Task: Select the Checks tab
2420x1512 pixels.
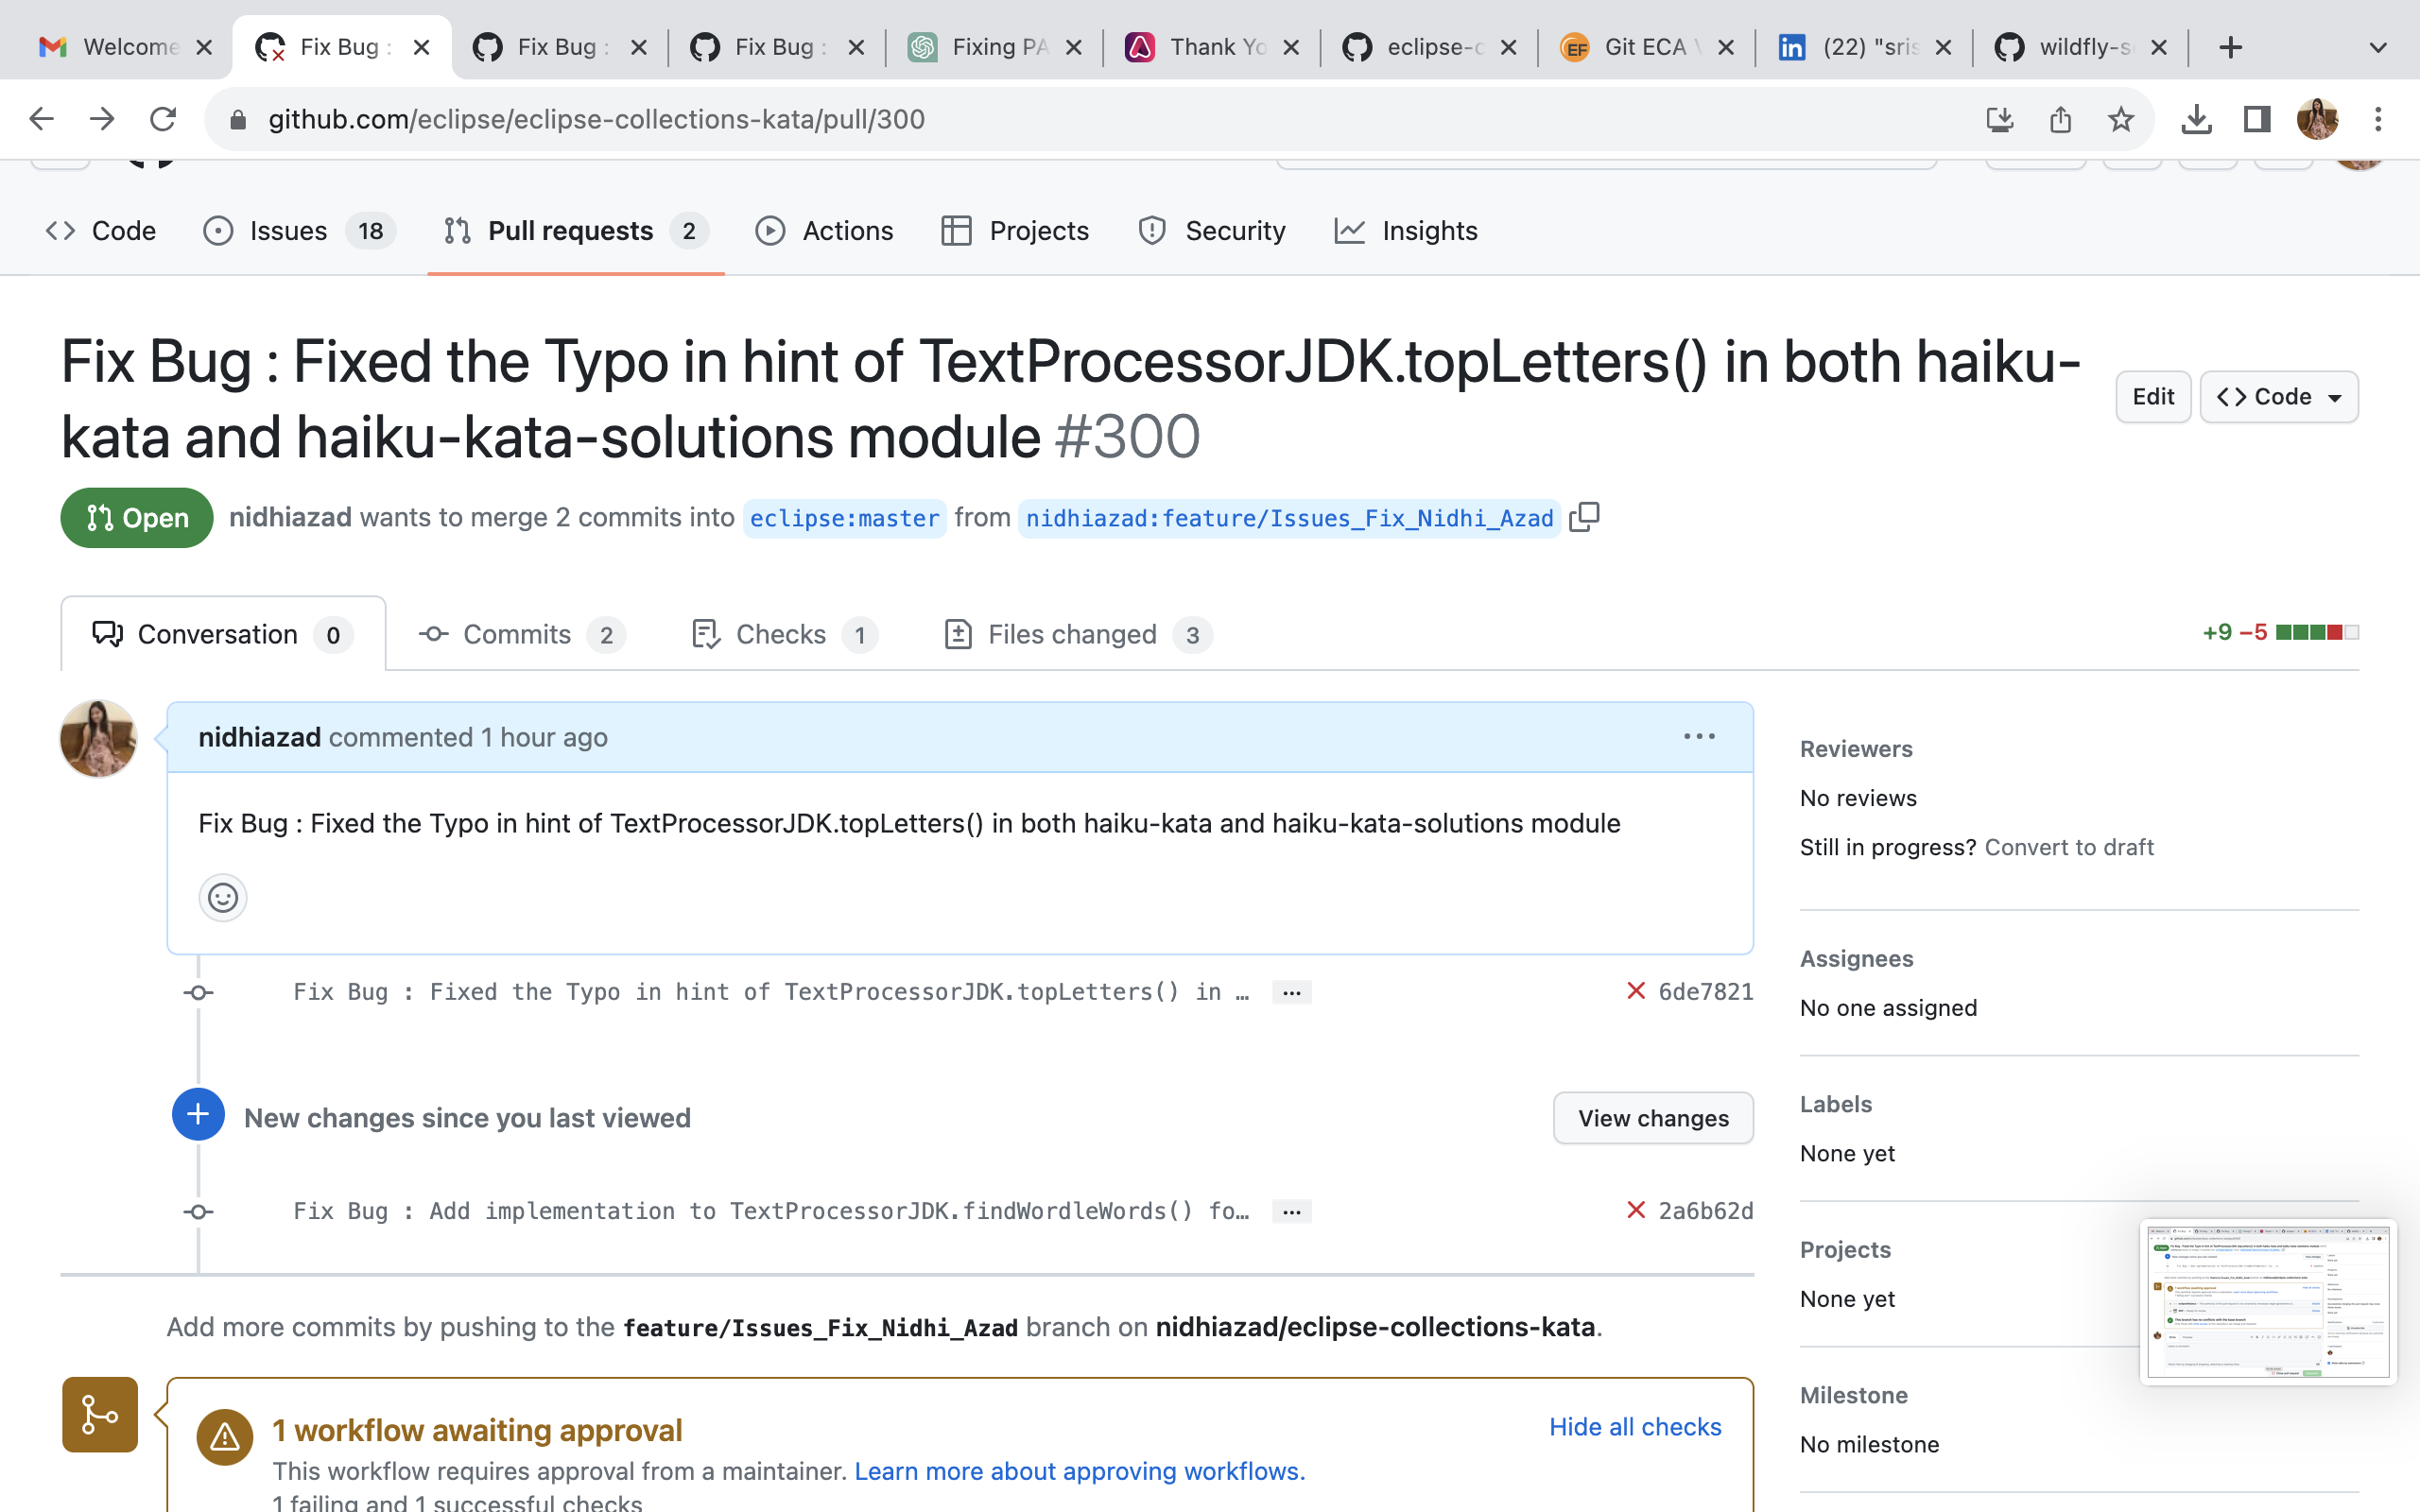Action: point(784,634)
